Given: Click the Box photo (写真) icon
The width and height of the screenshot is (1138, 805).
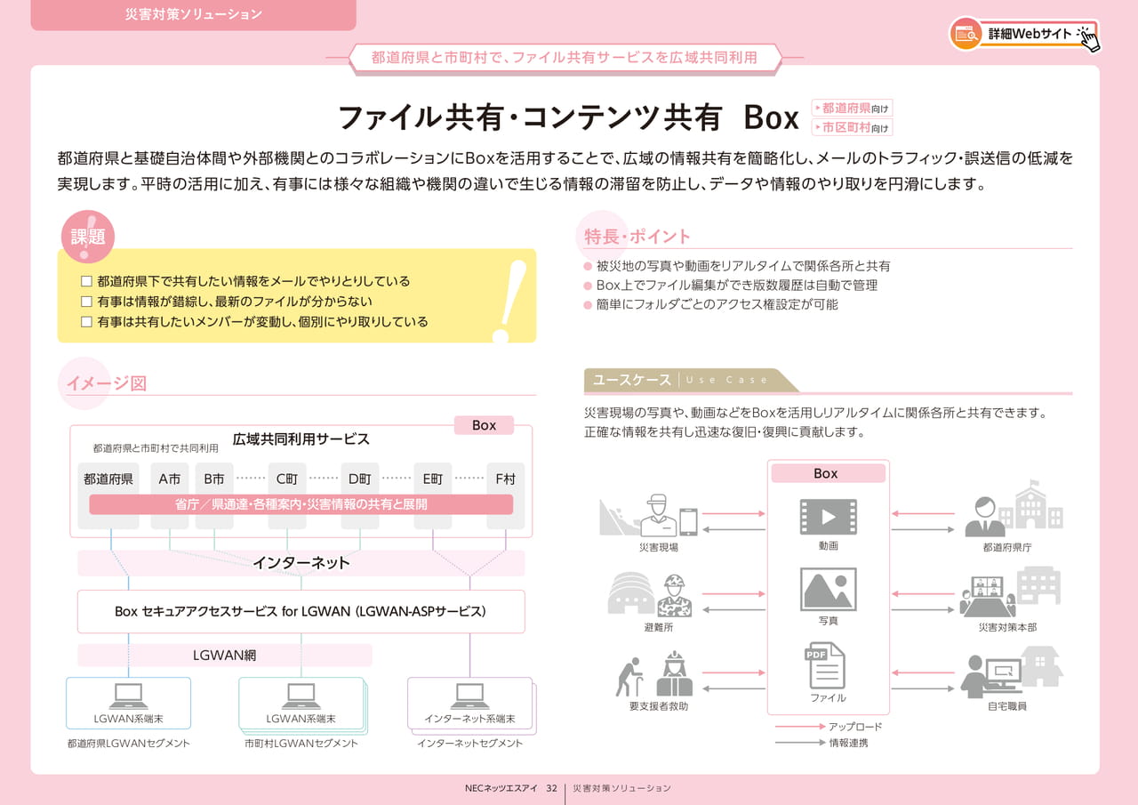Looking at the screenshot, I should point(828,589).
